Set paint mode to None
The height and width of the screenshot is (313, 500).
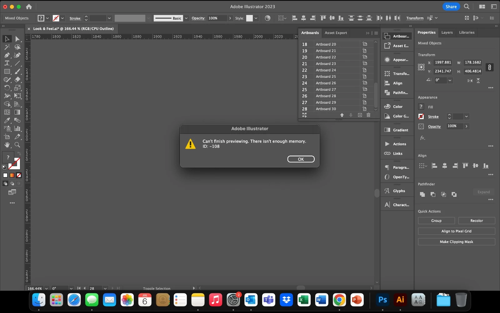pos(19,175)
